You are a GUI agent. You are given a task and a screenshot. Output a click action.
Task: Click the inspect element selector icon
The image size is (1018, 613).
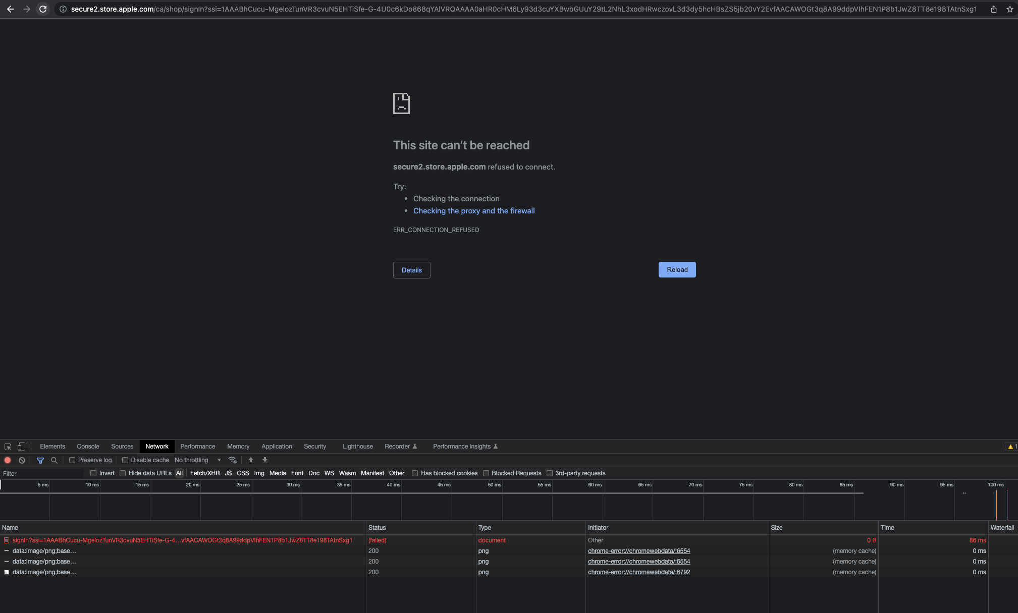pos(8,447)
